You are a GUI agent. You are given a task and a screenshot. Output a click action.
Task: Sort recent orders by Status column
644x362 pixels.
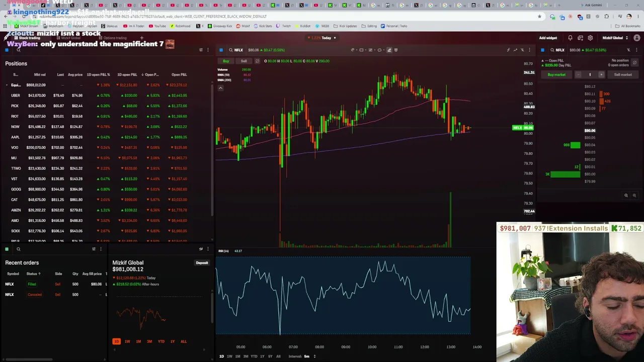click(33, 274)
